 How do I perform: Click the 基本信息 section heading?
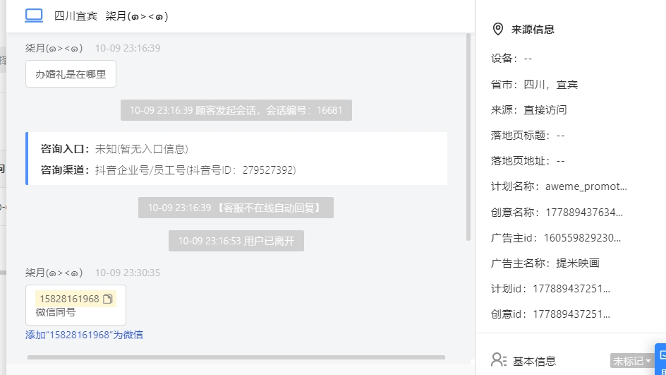click(534, 361)
